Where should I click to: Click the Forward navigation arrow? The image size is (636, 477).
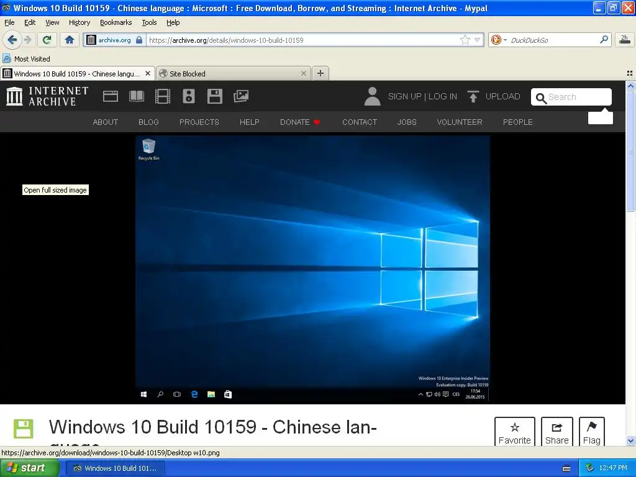[x=27, y=40]
